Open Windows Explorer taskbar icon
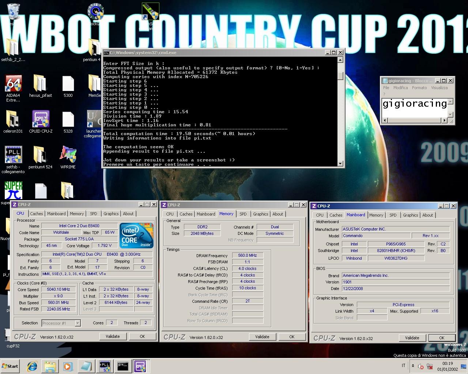468x374 pixels. tap(50, 366)
